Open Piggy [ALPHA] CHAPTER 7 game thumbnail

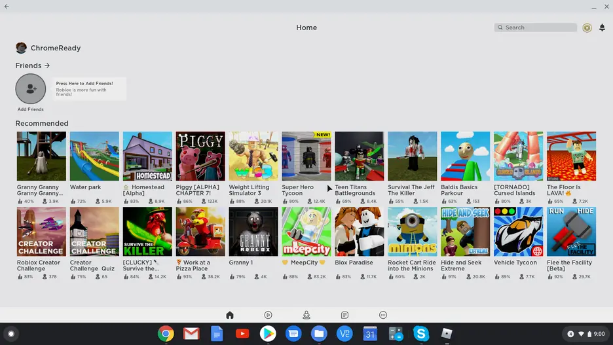click(x=200, y=156)
